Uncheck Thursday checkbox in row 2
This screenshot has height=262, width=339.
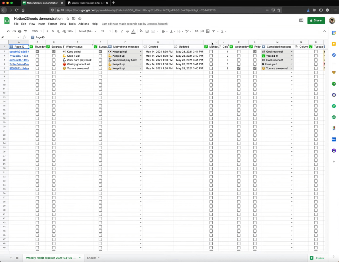point(37,52)
